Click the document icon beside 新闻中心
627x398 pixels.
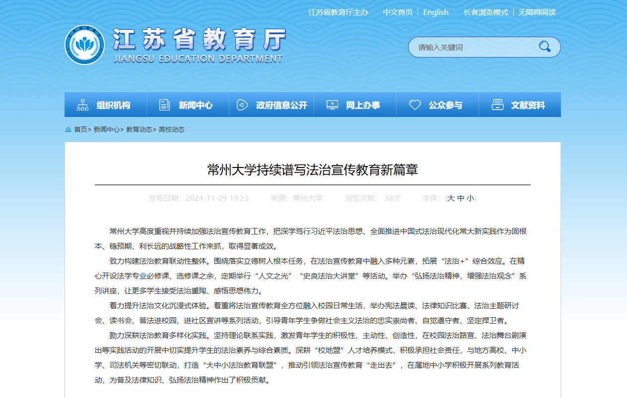tap(164, 105)
